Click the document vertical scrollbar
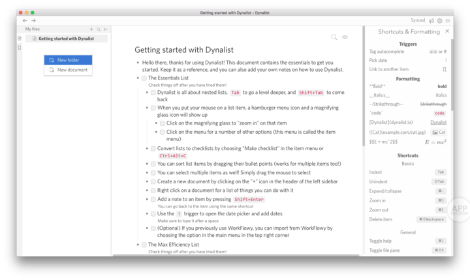This screenshot has width=470, height=280. (x=364, y=86)
